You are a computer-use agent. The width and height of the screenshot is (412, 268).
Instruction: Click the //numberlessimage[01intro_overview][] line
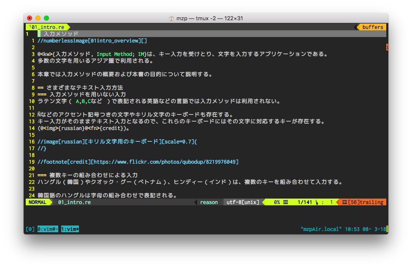coord(92,41)
